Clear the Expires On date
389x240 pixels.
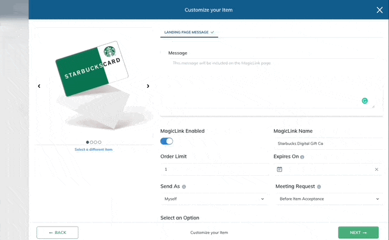click(x=376, y=170)
